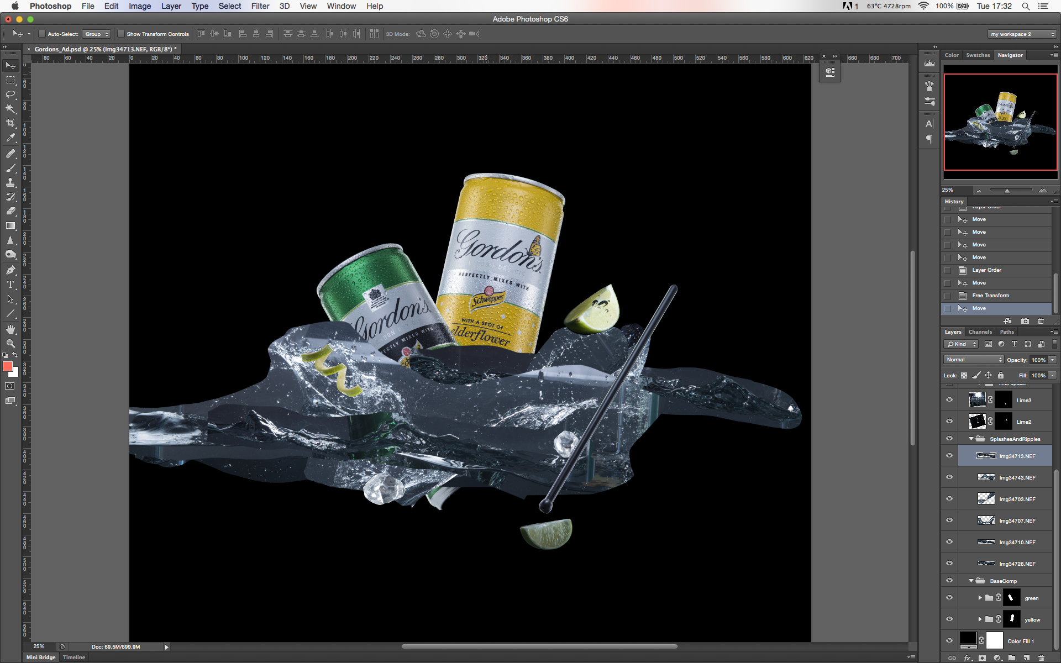Select the Hand tool
The image size is (1061, 663).
click(10, 329)
